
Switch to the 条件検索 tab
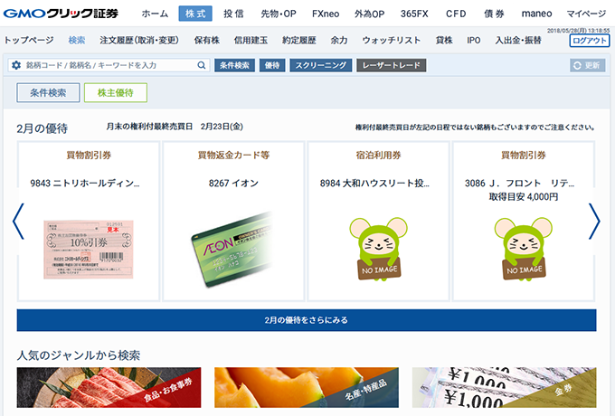point(47,93)
